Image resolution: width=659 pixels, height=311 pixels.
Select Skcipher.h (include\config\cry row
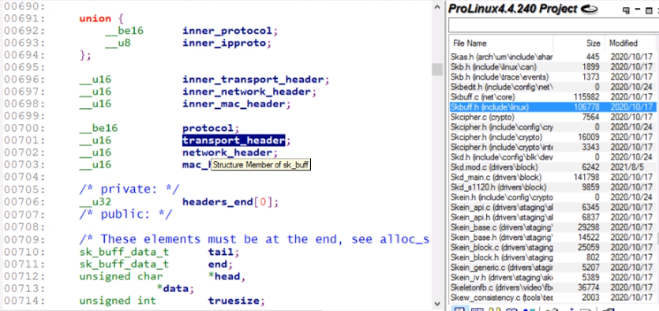point(552,127)
